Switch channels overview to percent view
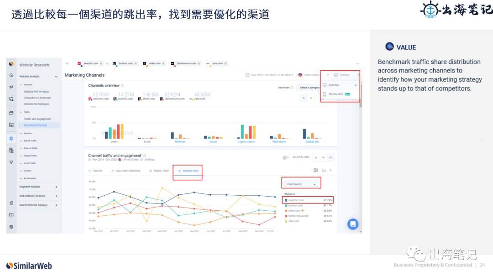Viewport: 493px width, 276px height. [x=304, y=98]
